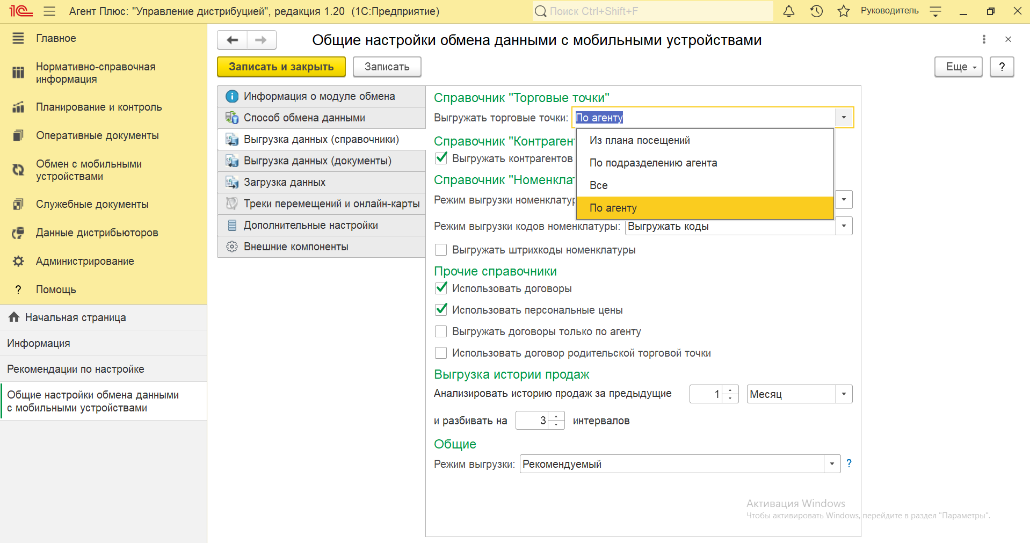Collapse the Выгружать торговые точки dropdown arrow
Image resolution: width=1030 pixels, height=543 pixels.
point(844,118)
